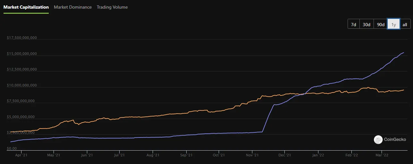Switch chart to 90d range
Viewport: 413px width, 164px height.
381,24
